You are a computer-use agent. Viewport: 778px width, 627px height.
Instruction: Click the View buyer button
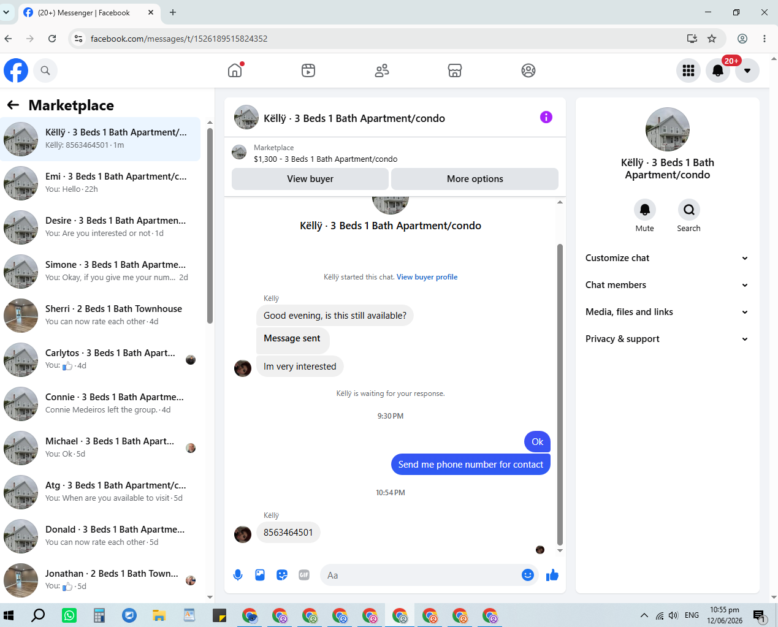click(x=310, y=179)
